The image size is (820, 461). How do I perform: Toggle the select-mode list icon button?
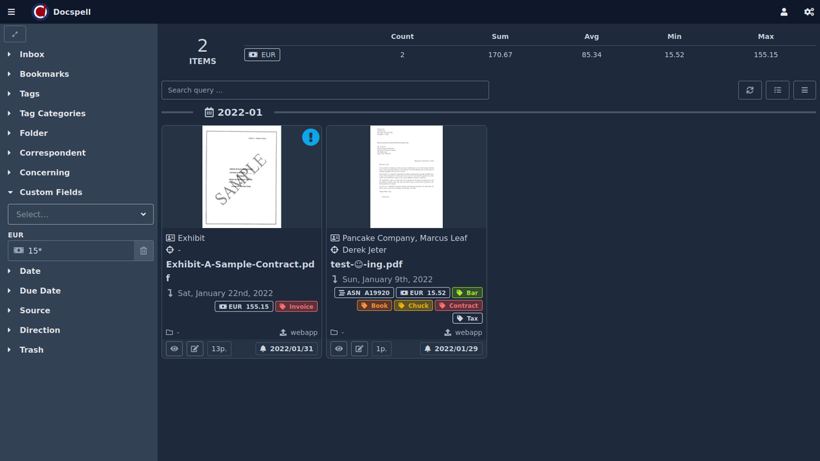(777, 90)
